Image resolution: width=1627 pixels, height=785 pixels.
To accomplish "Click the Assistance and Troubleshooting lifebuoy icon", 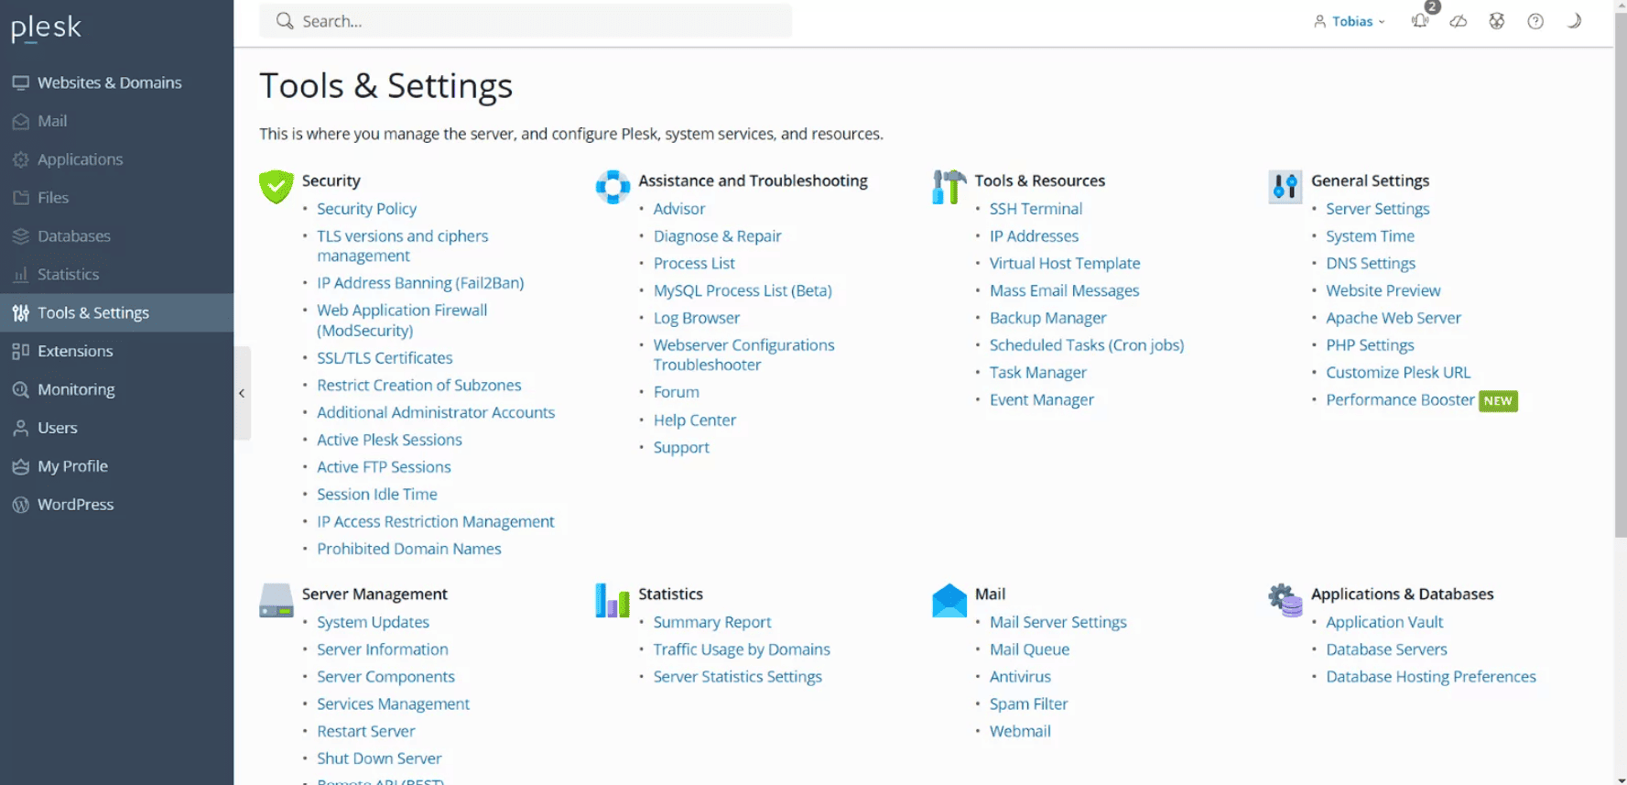I will 613,186.
